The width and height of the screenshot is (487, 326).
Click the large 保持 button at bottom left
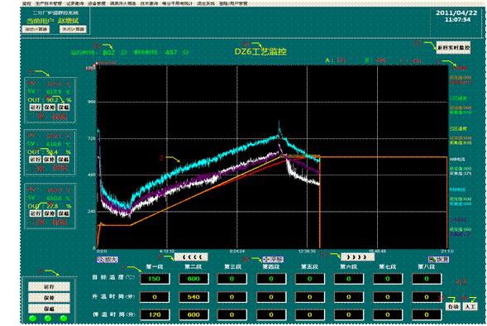[49, 298]
